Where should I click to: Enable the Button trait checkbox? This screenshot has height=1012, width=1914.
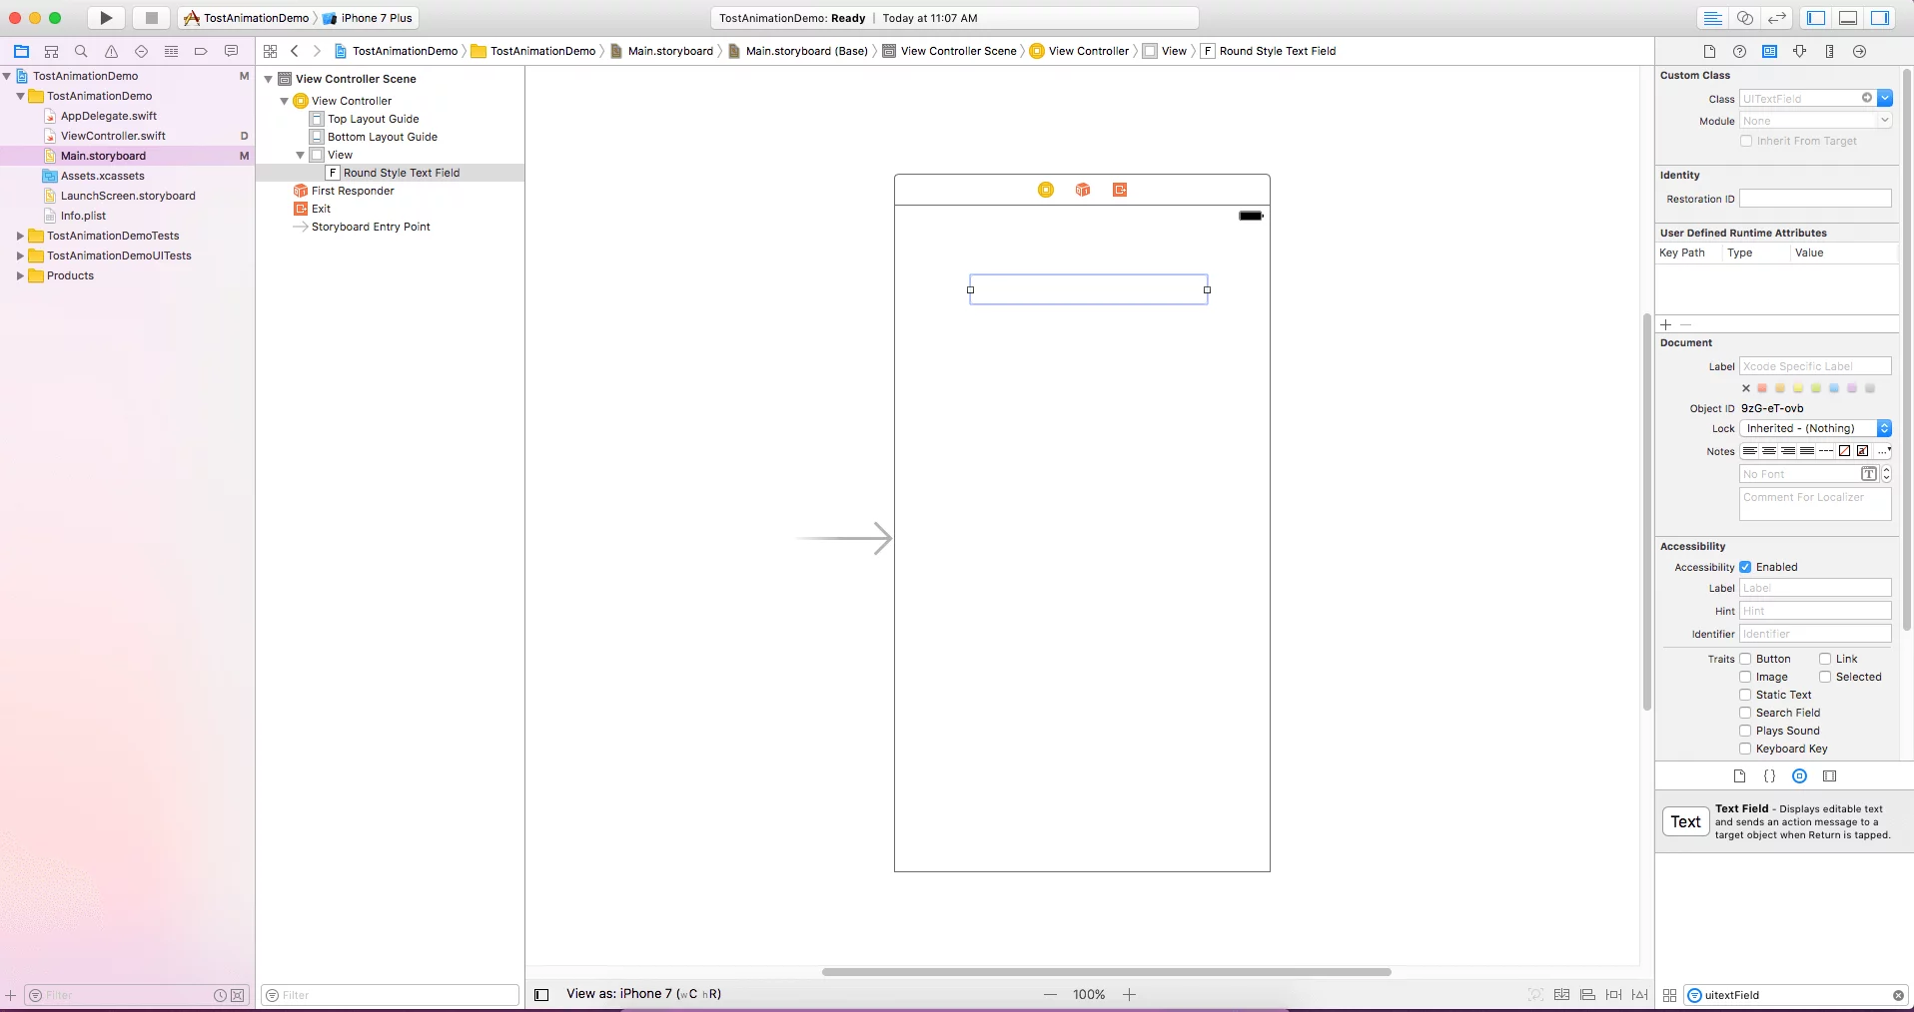(x=1743, y=659)
